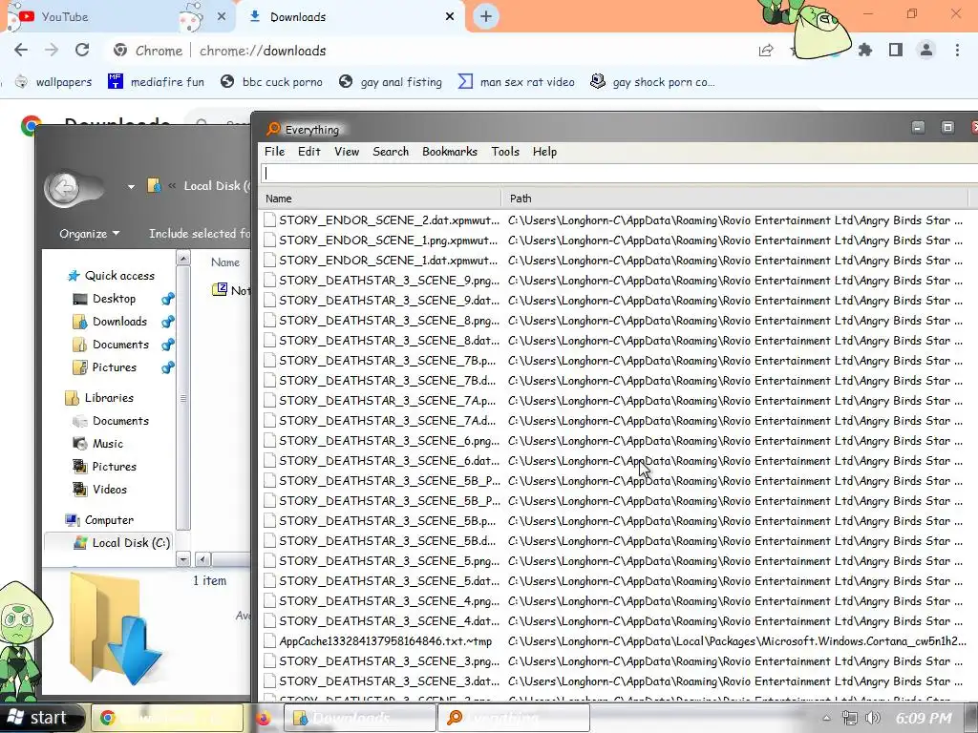Click path cell of STORY_DEATHSTAR_3_SCENE_8.png
Screen dimensions: 978x733
(x=734, y=321)
